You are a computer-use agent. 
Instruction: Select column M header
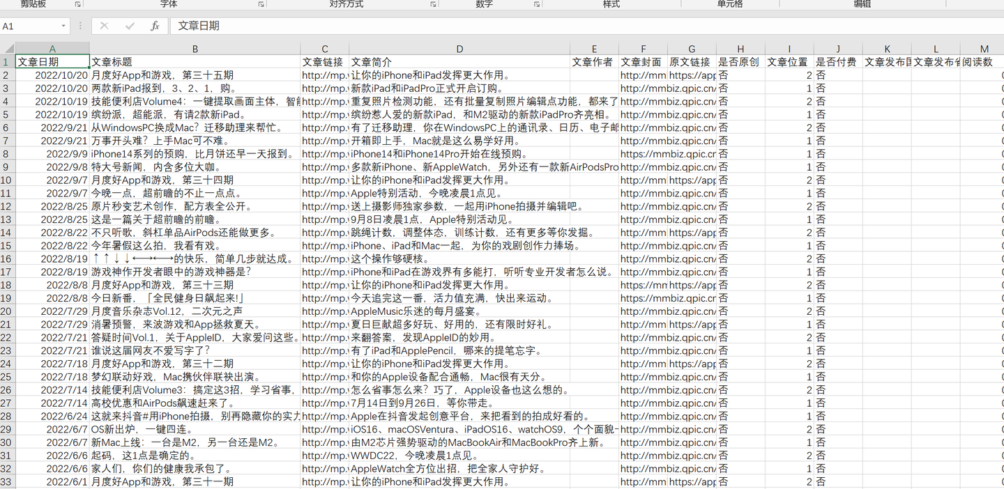(x=982, y=49)
